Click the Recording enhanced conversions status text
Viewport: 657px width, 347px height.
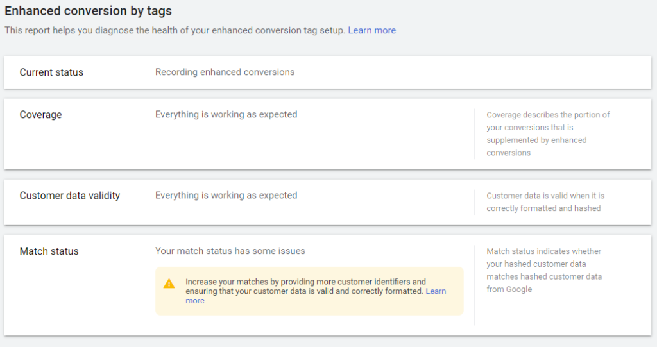pyautogui.click(x=225, y=72)
